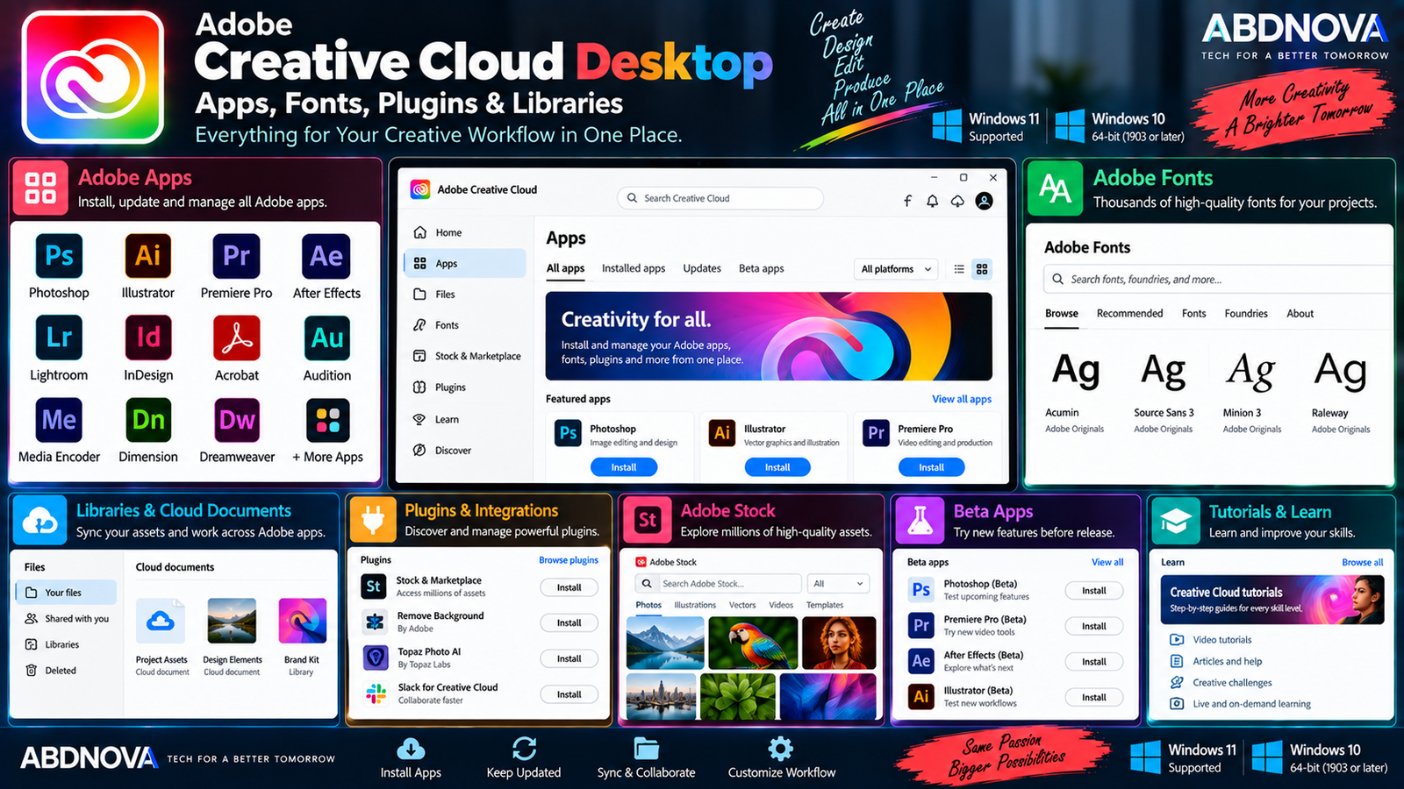1404x789 pixels.
Task: Select Shared with you in Files panel
Action: pyautogui.click(x=66, y=619)
